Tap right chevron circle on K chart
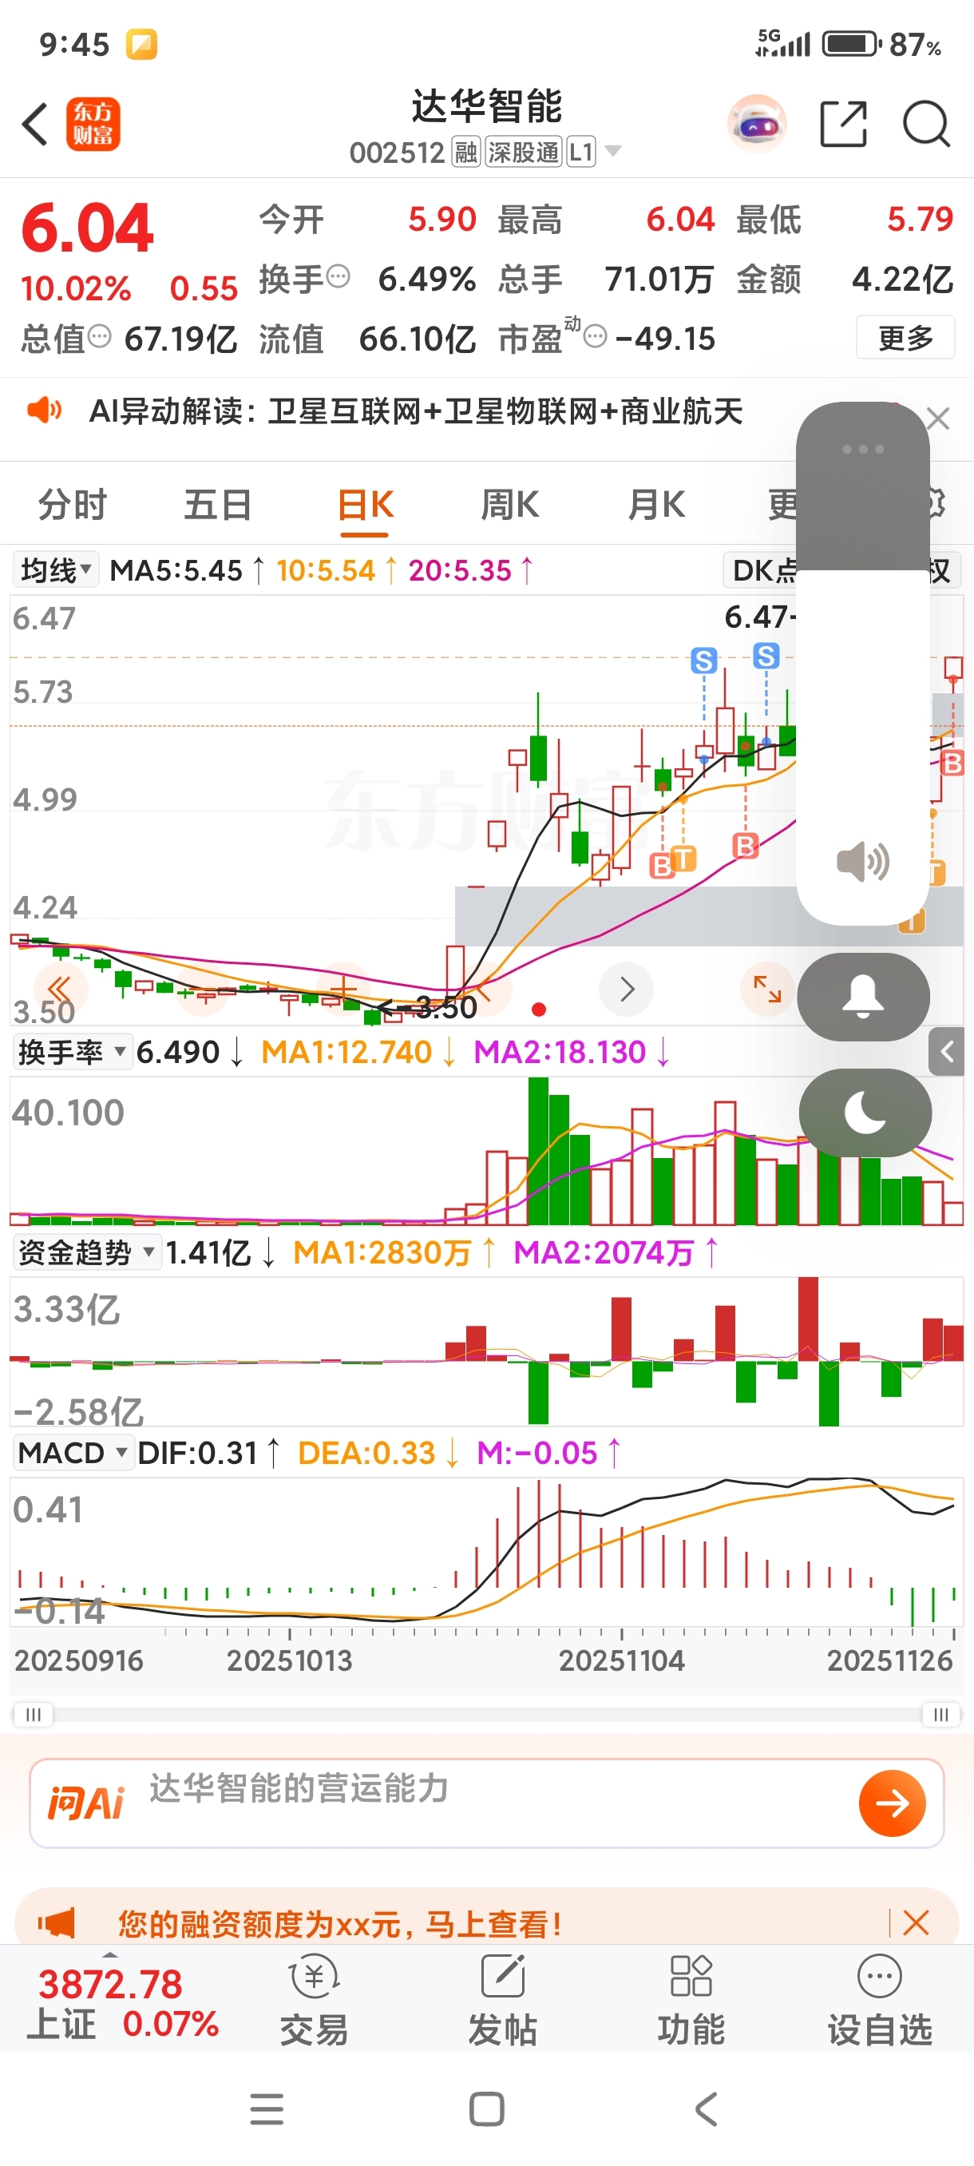Image resolution: width=974 pixels, height=2166 pixels. (626, 989)
